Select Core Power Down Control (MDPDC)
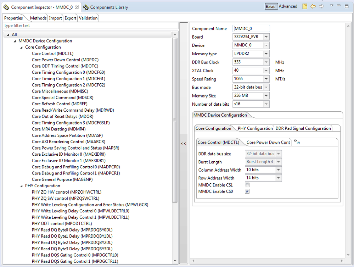 [x=65, y=60]
